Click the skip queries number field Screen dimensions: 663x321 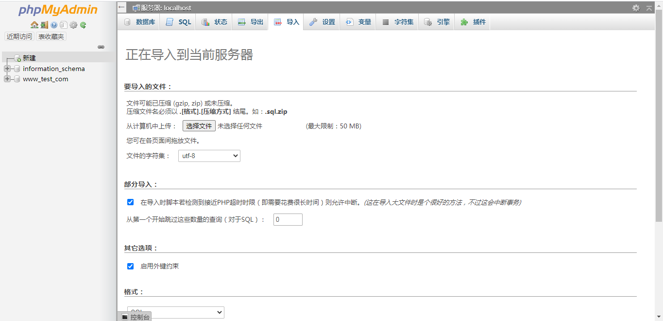[x=288, y=219]
